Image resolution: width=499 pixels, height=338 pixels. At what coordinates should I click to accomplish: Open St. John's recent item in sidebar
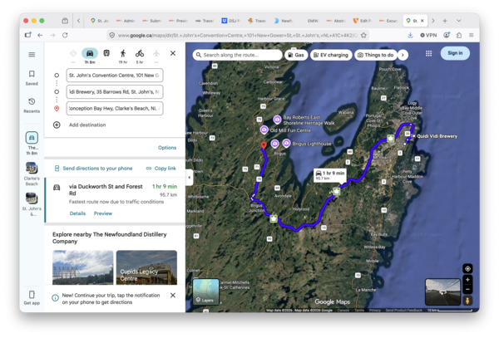coord(32,204)
